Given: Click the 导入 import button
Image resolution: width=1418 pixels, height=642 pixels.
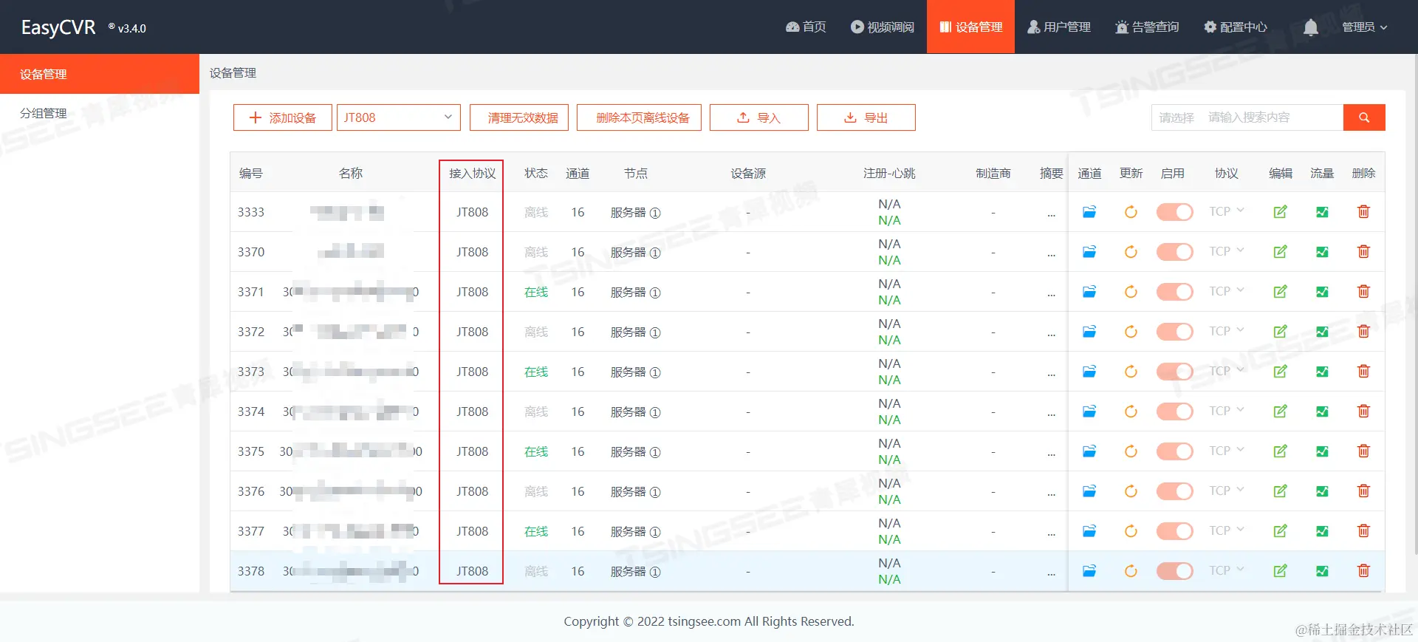Looking at the screenshot, I should click(759, 117).
